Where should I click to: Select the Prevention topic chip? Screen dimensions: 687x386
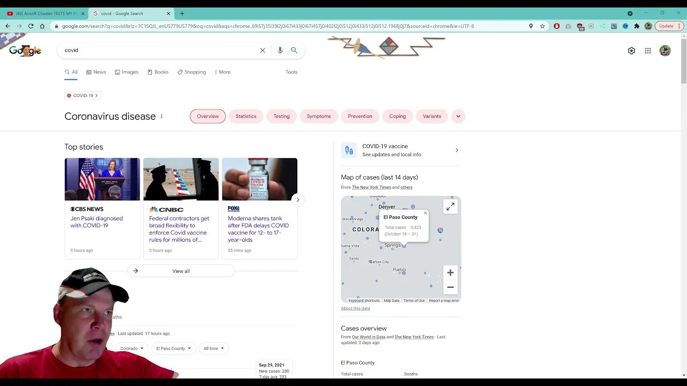click(360, 116)
